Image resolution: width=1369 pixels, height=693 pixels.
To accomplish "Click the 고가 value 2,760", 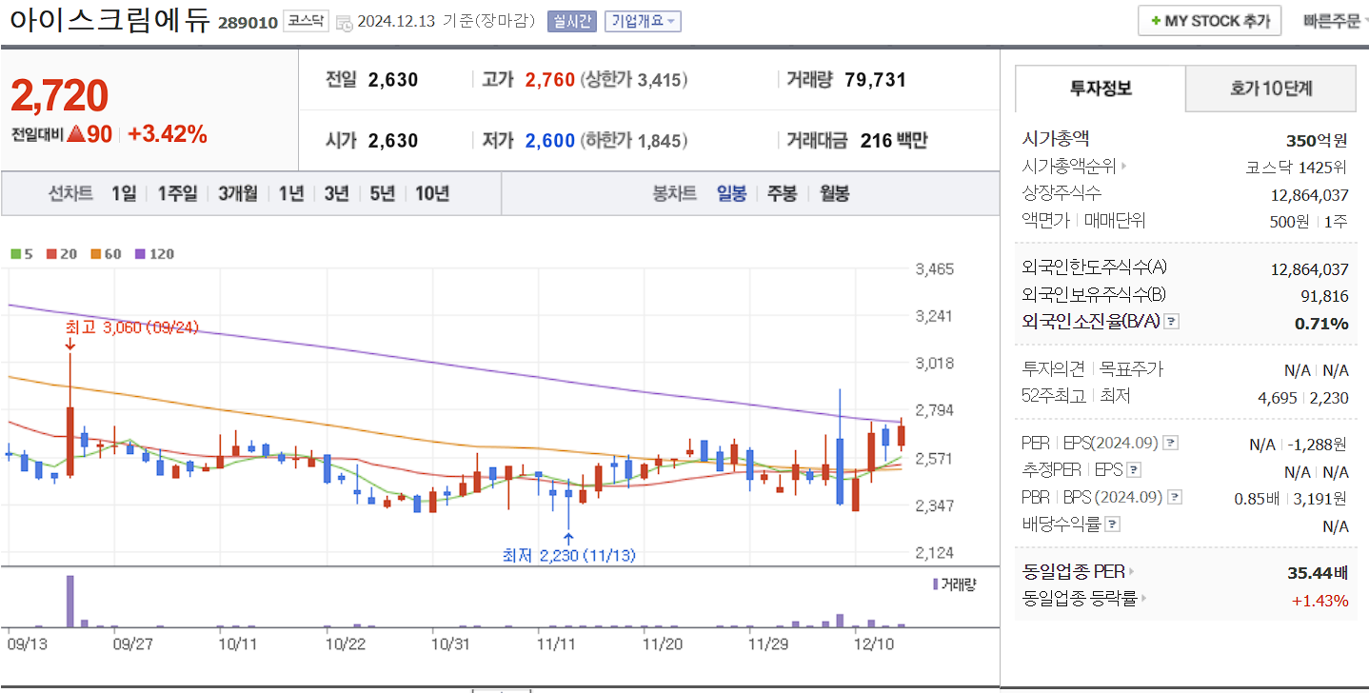I will pyautogui.click(x=550, y=80).
